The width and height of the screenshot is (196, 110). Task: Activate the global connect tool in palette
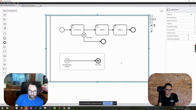[x=5, y=28]
